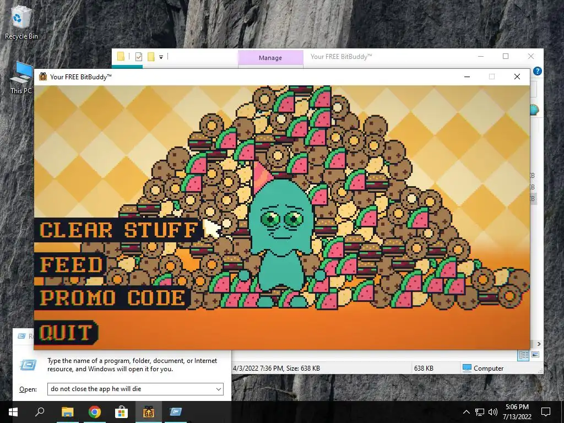Launch Google Chrome from the taskbar
This screenshot has width=564, height=423.
[x=94, y=412]
